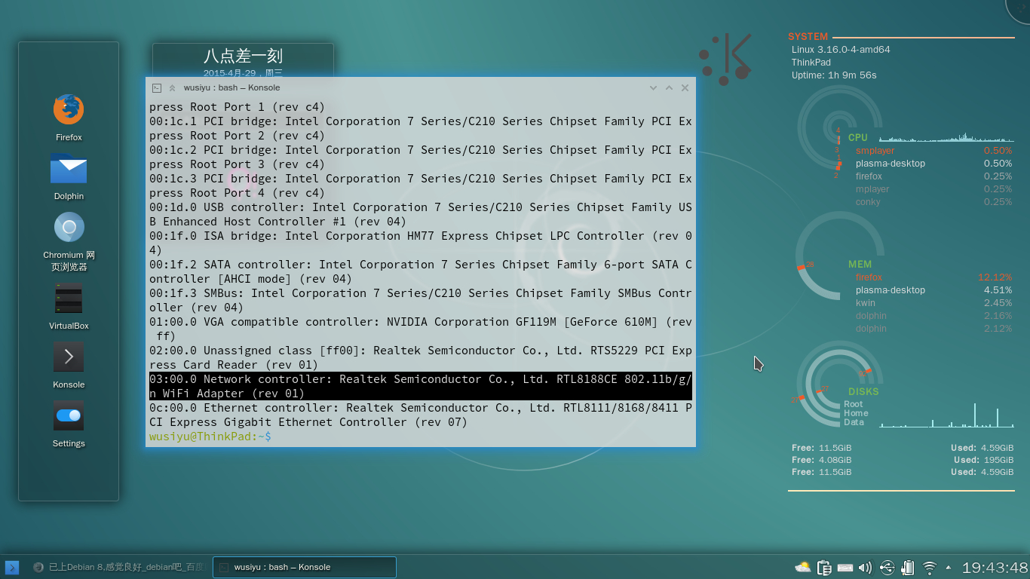Open the Wi-Fi network tray icon
The width and height of the screenshot is (1030, 579).
[930, 568]
